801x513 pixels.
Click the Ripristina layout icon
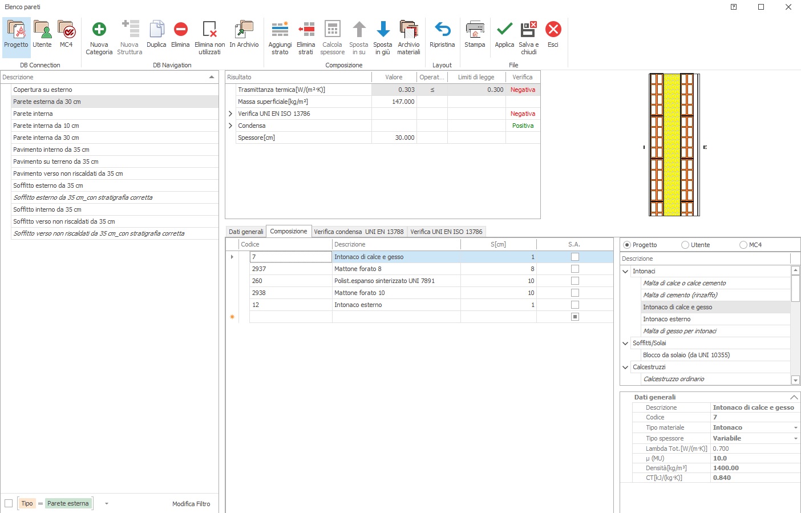point(442,30)
